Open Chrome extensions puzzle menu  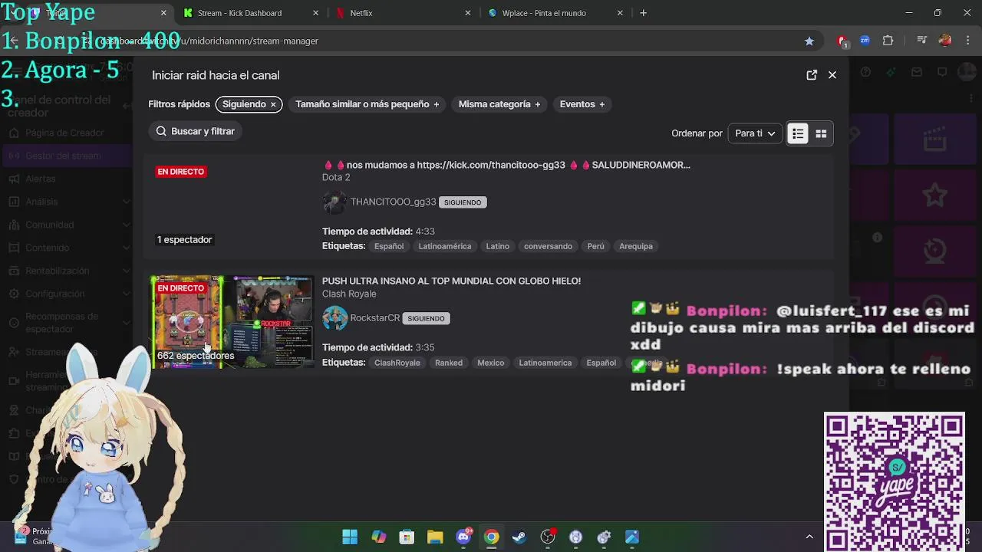[888, 41]
